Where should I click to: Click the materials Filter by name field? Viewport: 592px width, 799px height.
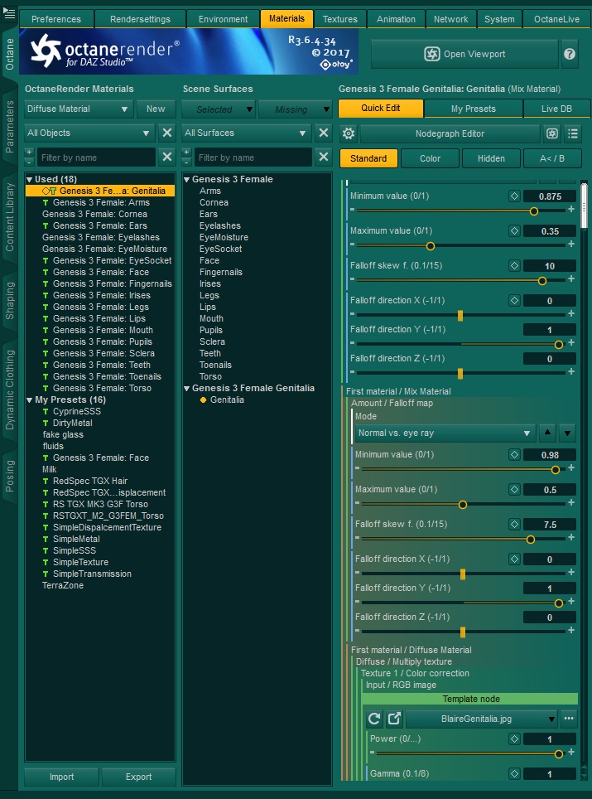[x=95, y=157]
